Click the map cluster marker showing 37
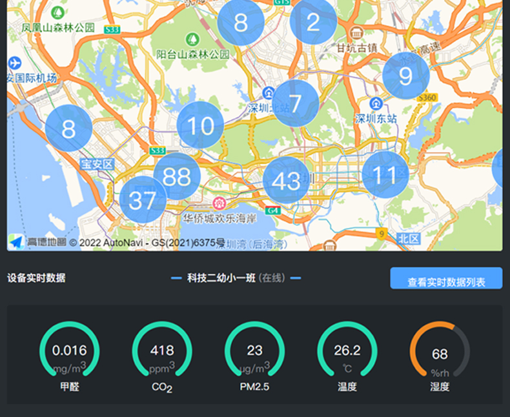The image size is (510, 417). [143, 199]
